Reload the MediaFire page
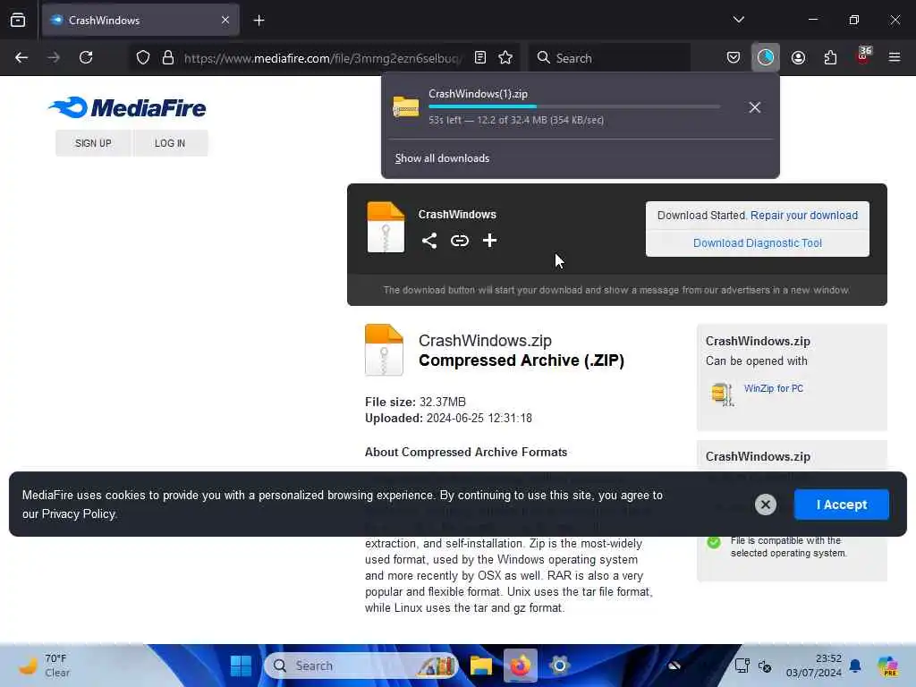 [x=86, y=57]
